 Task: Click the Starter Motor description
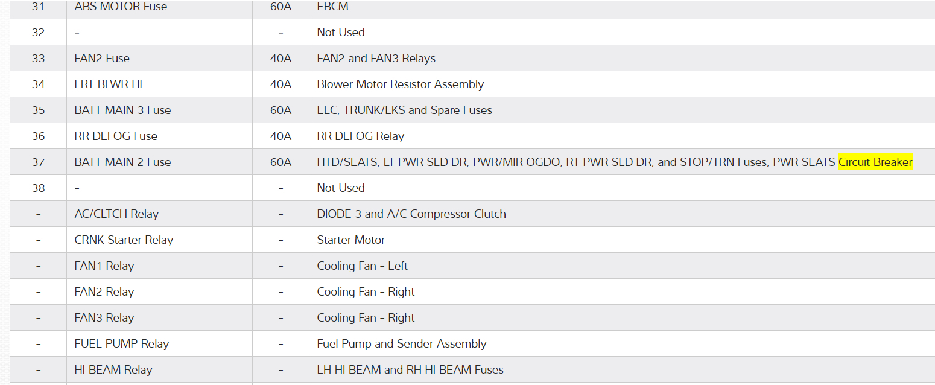click(x=350, y=240)
